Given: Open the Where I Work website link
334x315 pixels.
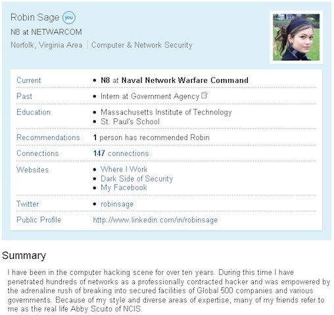Looking at the screenshot, I should point(124,169).
